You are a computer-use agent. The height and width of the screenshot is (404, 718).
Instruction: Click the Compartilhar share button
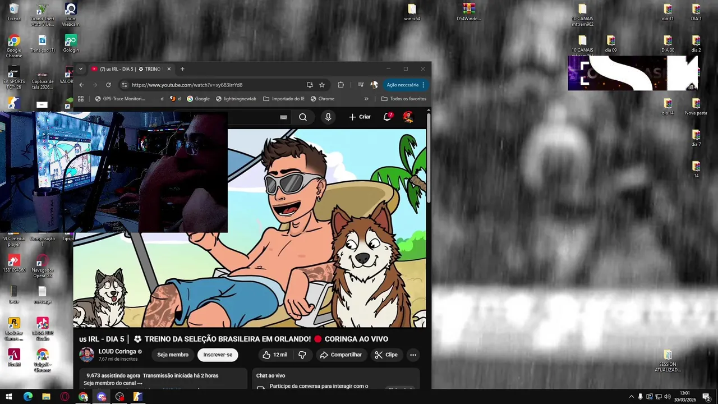[340, 355]
